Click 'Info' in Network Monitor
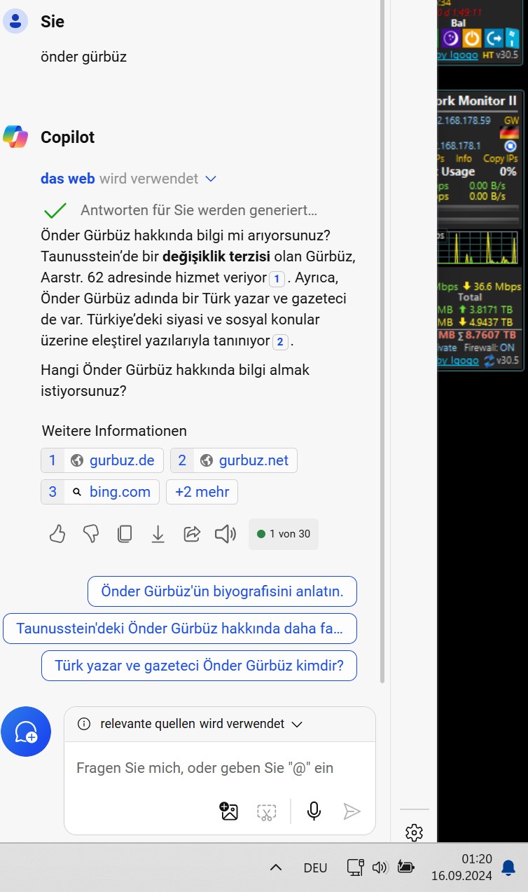Screen dimensions: 528x892 [464, 158]
